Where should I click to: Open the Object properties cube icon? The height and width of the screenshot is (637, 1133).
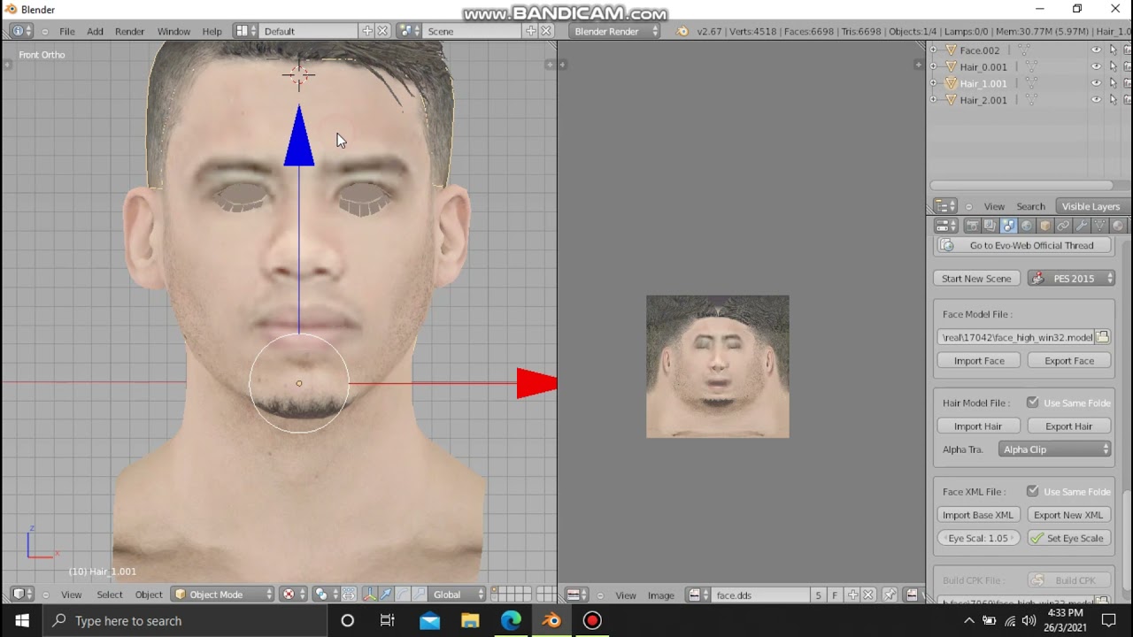1045,226
